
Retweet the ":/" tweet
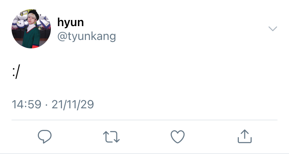click(111, 137)
